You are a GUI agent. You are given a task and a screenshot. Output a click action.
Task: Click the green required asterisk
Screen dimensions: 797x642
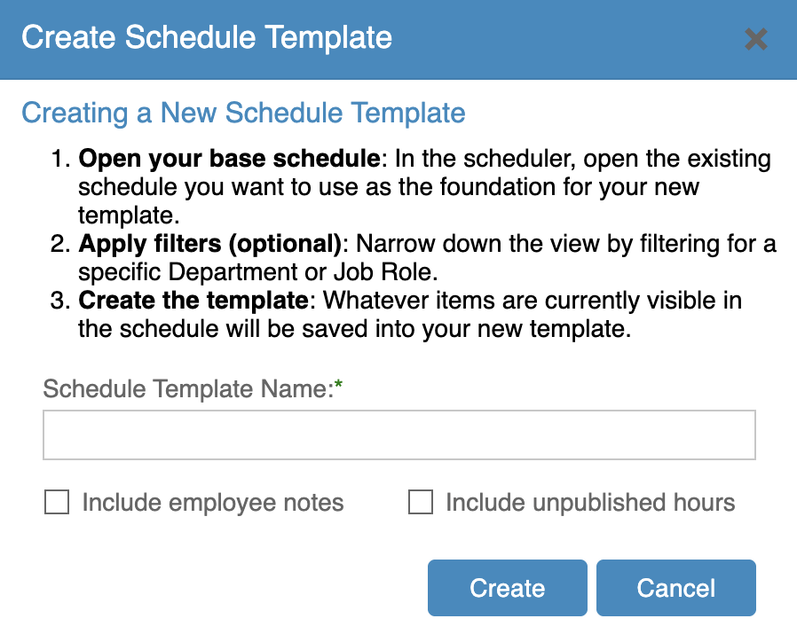coord(338,387)
